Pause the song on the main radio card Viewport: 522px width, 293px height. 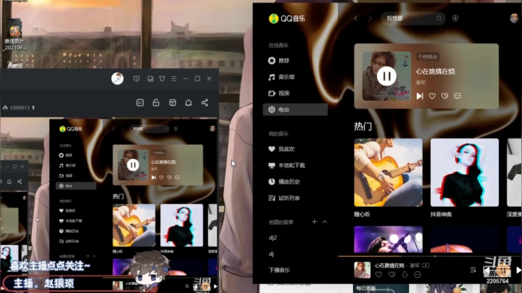tap(386, 76)
